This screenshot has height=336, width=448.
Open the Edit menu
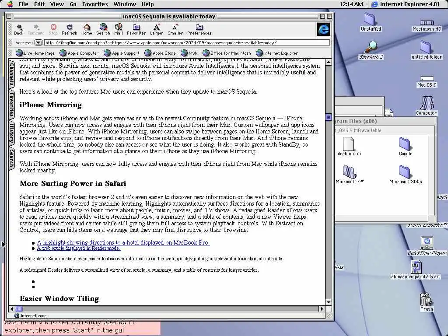pos(39,4)
